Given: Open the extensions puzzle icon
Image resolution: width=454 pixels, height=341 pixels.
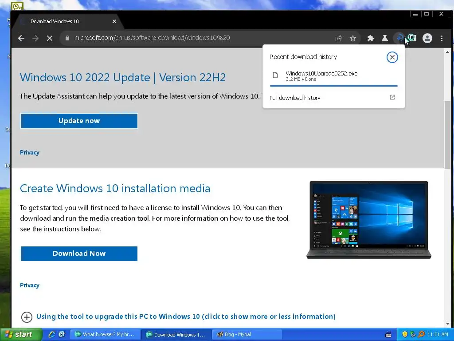Looking at the screenshot, I should [370, 38].
